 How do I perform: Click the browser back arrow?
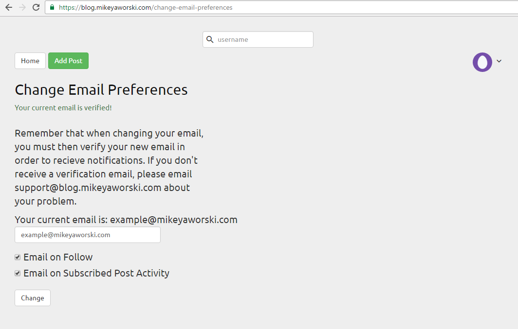[9, 7]
